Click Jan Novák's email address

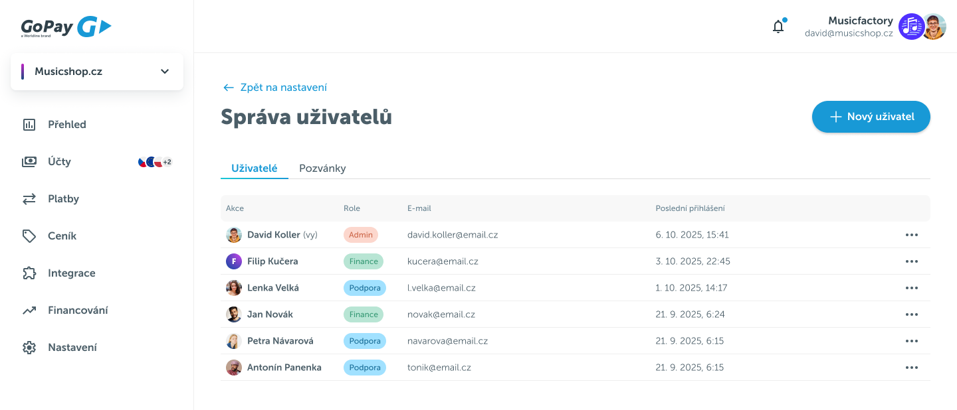click(441, 314)
